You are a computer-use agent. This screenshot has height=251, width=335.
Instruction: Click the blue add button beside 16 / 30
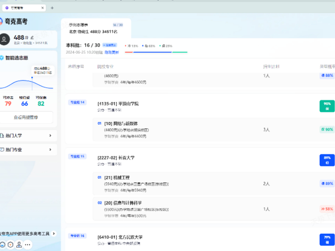tap(110, 45)
